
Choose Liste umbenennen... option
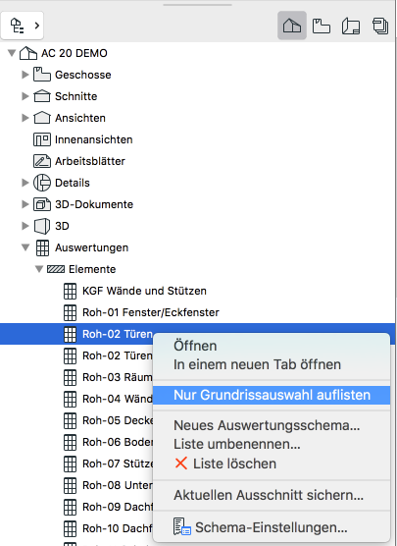[x=237, y=444]
